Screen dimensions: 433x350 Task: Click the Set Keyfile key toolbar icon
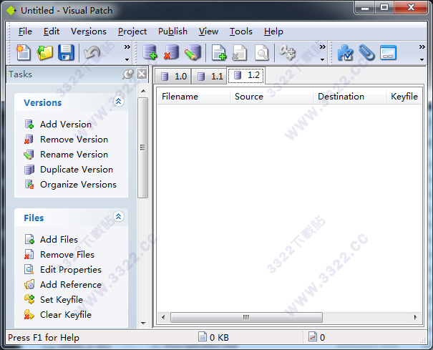point(287,52)
